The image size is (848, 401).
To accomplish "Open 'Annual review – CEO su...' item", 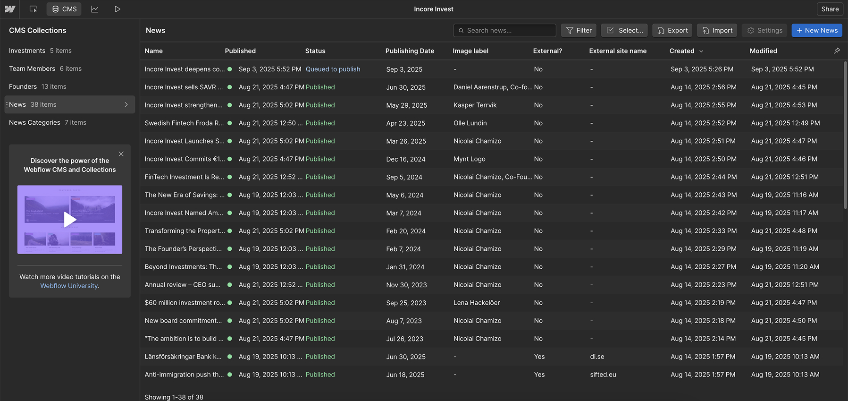I will point(183,284).
